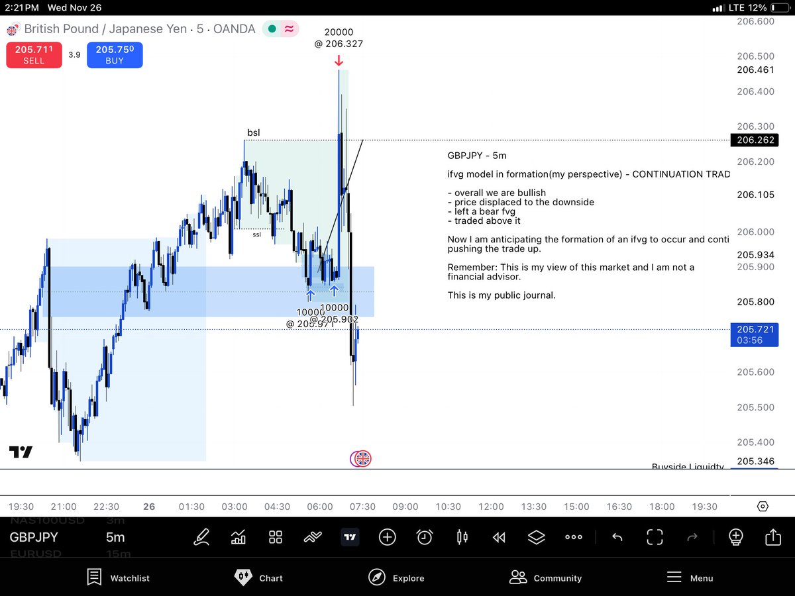
Task: Change the 5m timeframe selector
Action: (115, 537)
